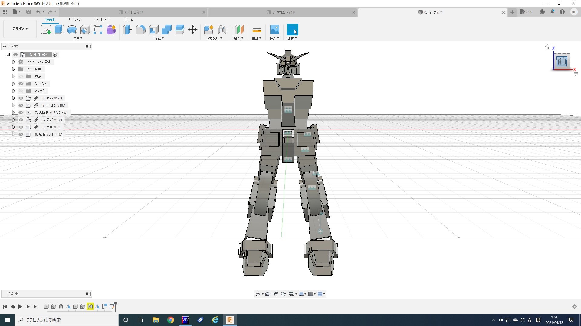The height and width of the screenshot is (326, 581).
Task: Open the 修正 menu label
Action: (159, 38)
